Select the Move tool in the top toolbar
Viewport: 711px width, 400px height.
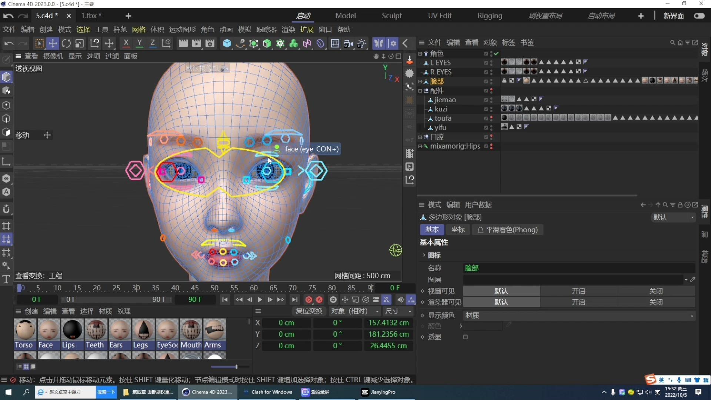(x=53, y=43)
